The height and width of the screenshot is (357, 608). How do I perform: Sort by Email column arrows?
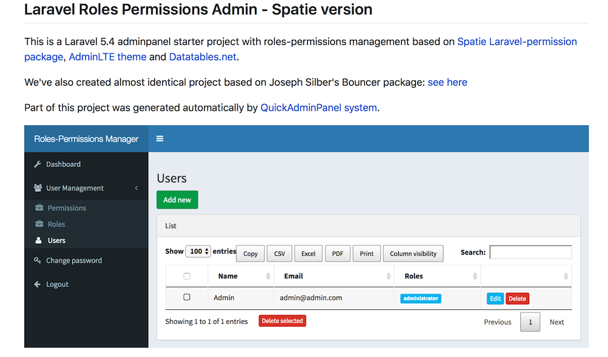389,276
